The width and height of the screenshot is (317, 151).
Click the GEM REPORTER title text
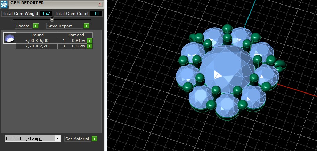27,3
